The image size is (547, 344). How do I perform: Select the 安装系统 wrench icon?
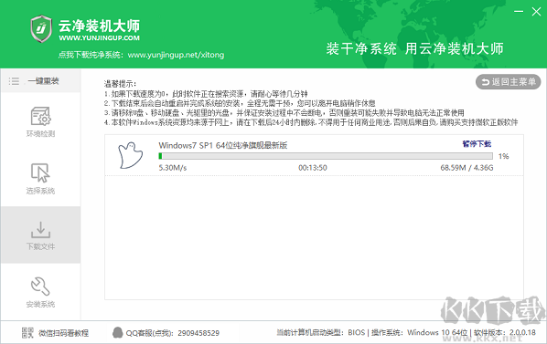(40, 286)
